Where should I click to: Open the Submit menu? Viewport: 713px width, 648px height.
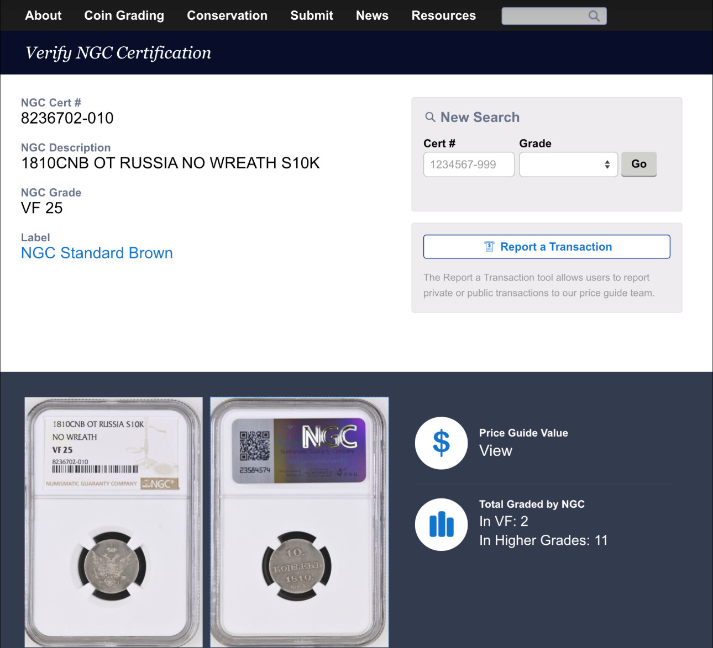click(x=312, y=15)
